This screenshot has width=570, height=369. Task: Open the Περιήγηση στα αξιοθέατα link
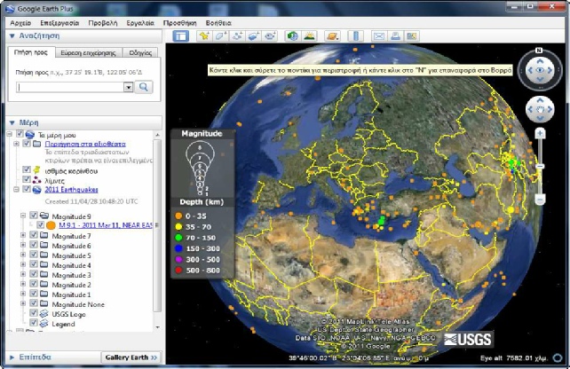pos(85,144)
